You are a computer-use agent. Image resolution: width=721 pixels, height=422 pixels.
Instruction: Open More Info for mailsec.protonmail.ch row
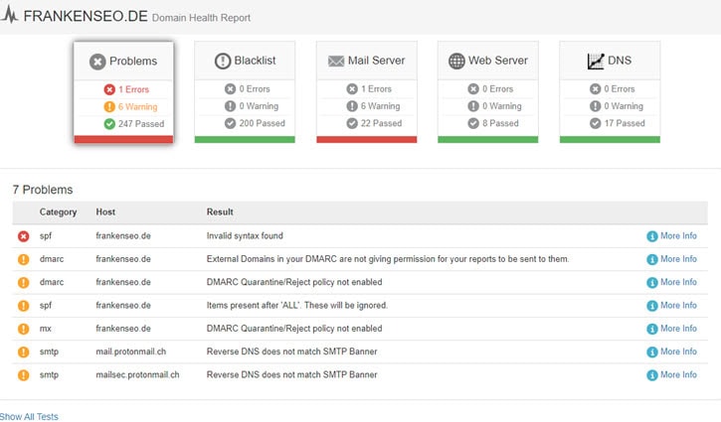(x=677, y=374)
